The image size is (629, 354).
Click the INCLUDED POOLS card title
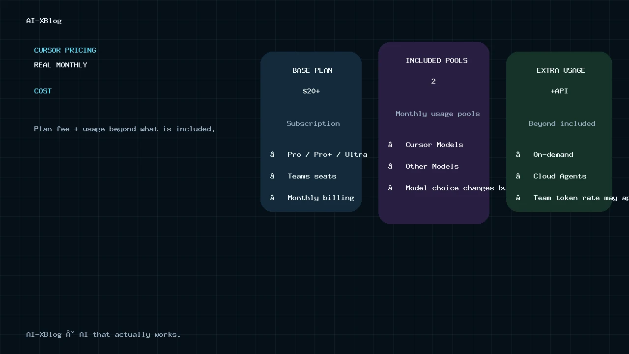pos(437,60)
